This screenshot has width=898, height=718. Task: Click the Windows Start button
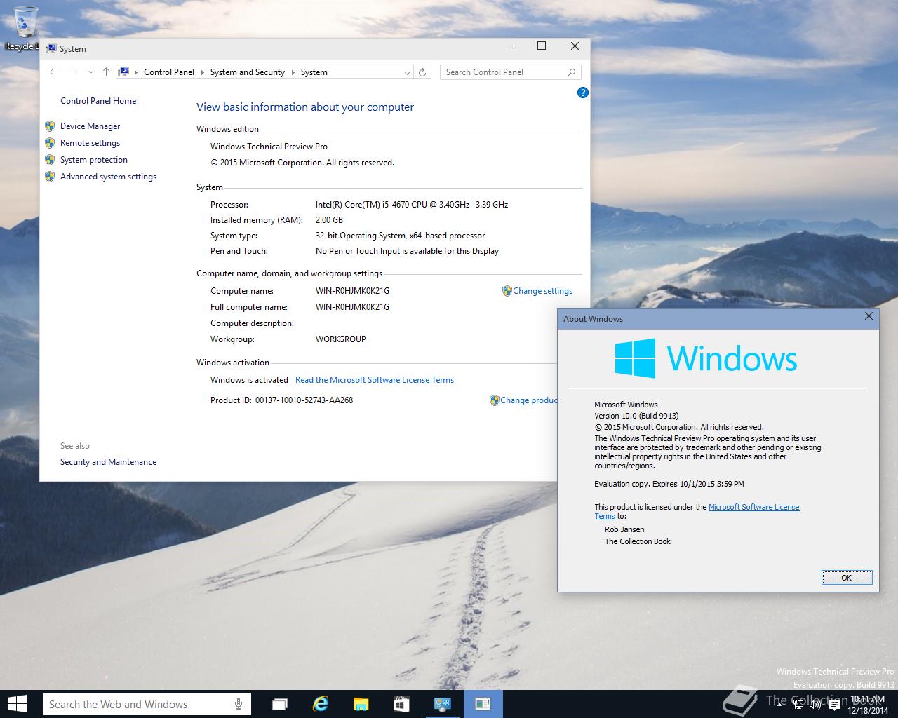[x=18, y=704]
